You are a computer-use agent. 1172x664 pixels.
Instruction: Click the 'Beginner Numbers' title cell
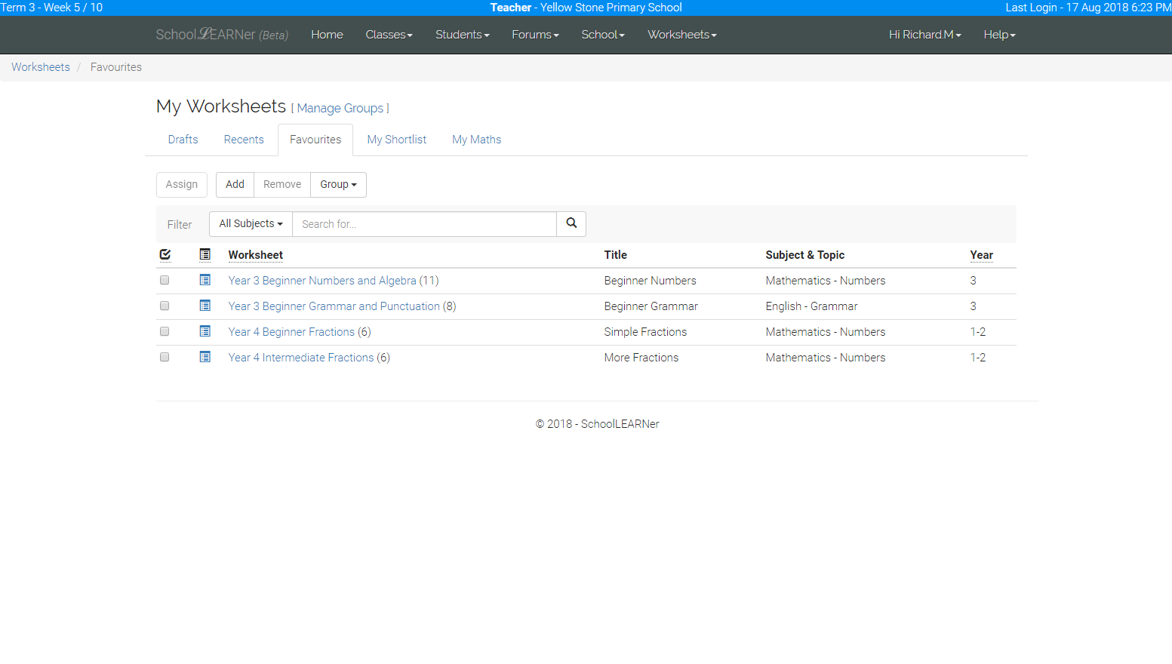651,281
